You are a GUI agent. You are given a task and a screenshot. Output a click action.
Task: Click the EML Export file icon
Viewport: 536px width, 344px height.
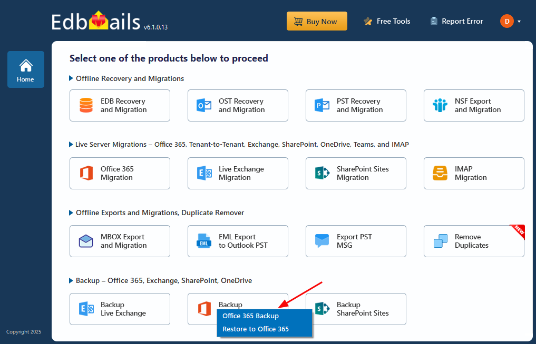click(204, 240)
